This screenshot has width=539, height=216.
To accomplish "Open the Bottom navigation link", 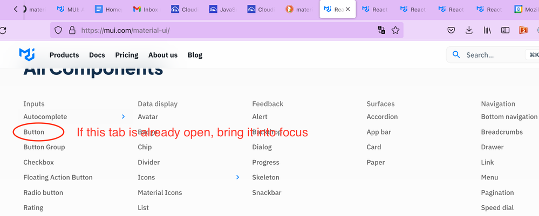I will [509, 117].
